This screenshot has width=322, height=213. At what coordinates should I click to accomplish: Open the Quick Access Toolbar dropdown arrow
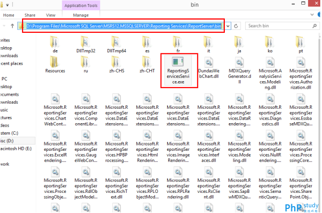[8, 5]
